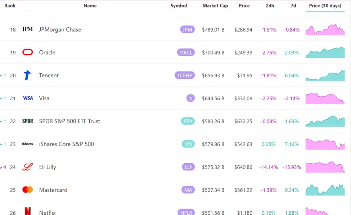Sort by the 7d column header

coord(293,6)
